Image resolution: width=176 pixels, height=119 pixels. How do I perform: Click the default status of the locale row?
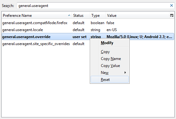pyautogui.click(x=78, y=30)
